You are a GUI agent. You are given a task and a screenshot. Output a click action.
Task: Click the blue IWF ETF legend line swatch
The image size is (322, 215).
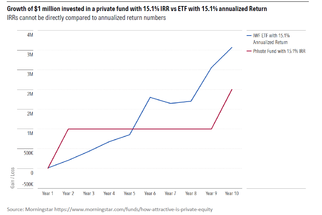249,36
